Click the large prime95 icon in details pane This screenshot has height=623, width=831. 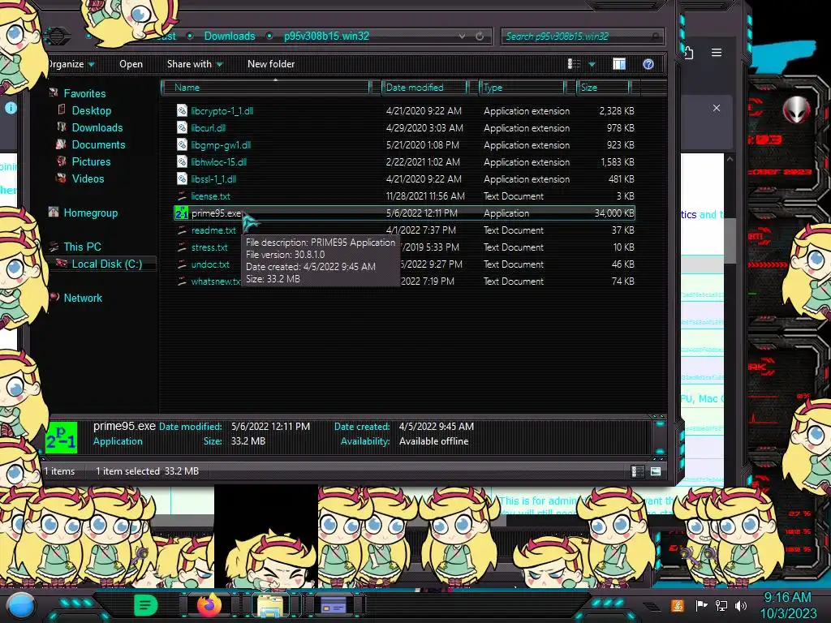[x=61, y=437]
